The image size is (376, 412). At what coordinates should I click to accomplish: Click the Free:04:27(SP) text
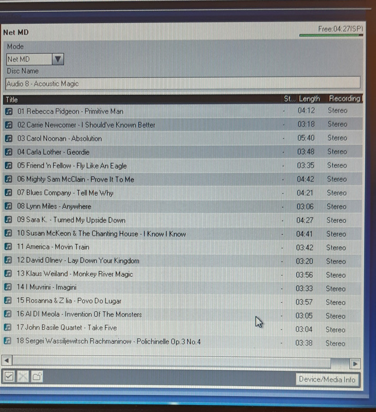pos(341,29)
